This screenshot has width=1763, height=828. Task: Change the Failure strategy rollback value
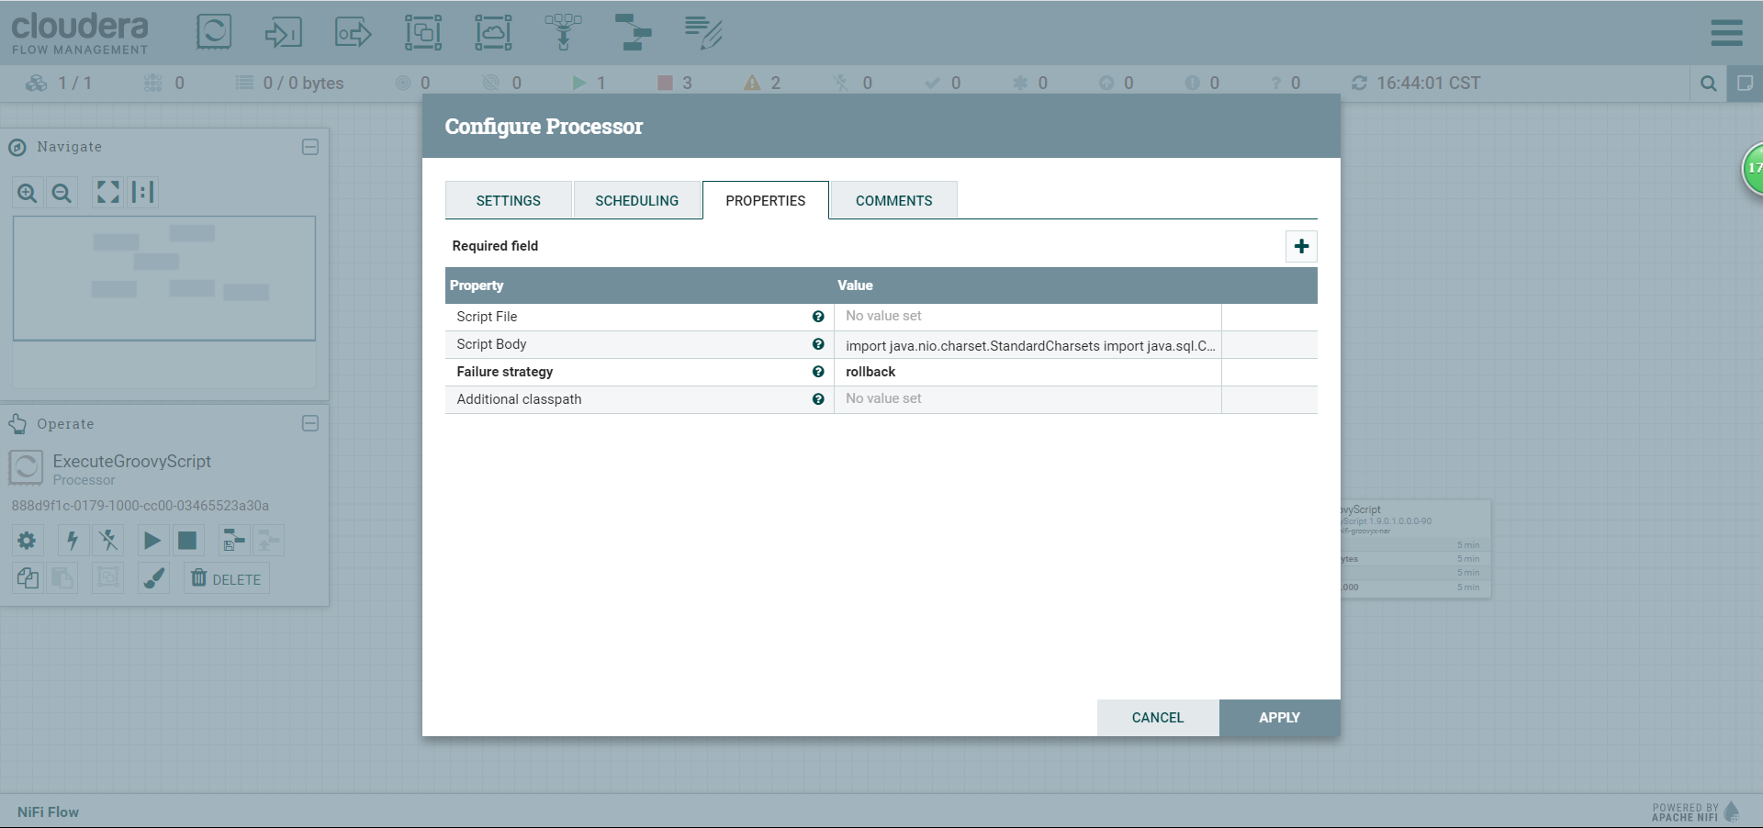coord(1027,372)
